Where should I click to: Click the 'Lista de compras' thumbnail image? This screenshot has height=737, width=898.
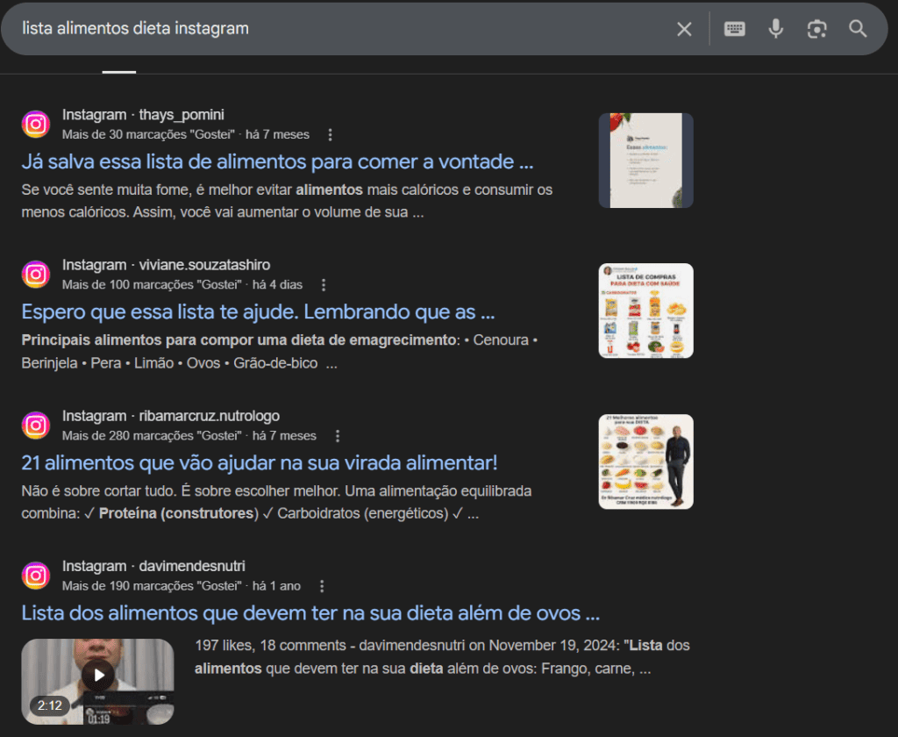(x=646, y=311)
